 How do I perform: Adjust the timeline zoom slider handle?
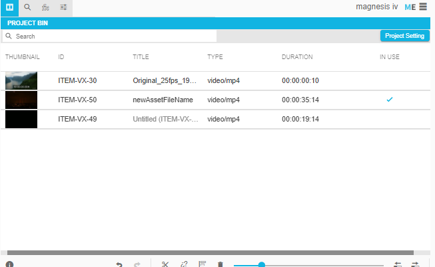261,265
